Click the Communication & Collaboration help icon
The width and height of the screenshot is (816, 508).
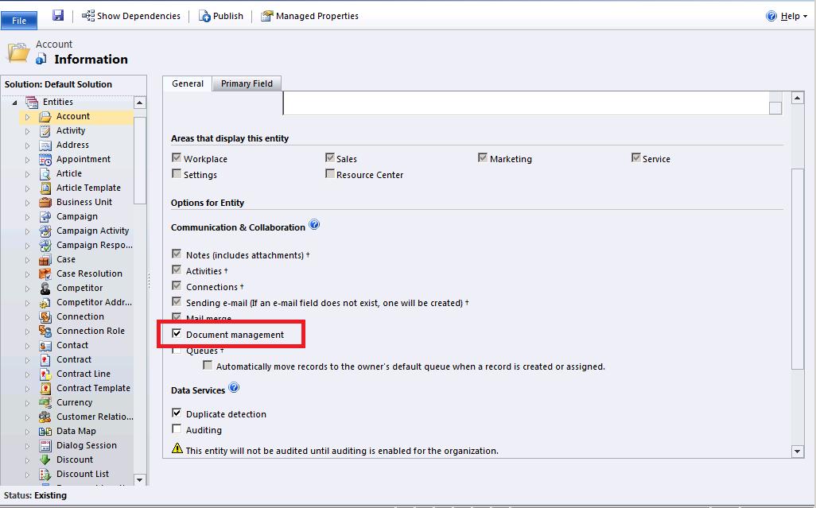pos(315,225)
